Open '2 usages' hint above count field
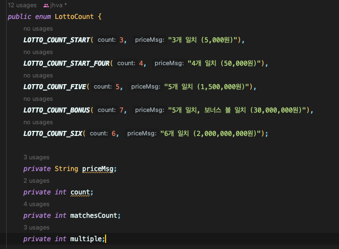Image resolution: width=339 pixels, height=249 pixels. (36, 180)
